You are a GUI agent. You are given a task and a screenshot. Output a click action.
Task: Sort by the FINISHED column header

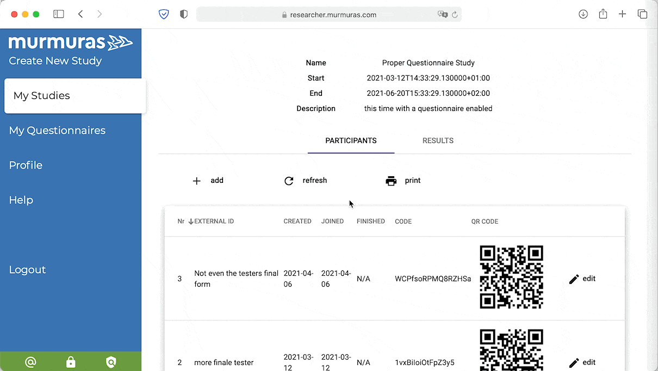click(371, 221)
